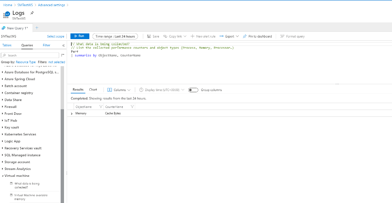This screenshot has height=203, width=392.
Task: Switch to the Queries tab
Action: (x=27, y=45)
